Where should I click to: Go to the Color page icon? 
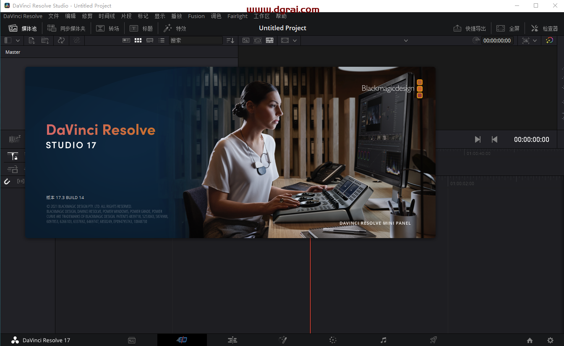(x=333, y=340)
